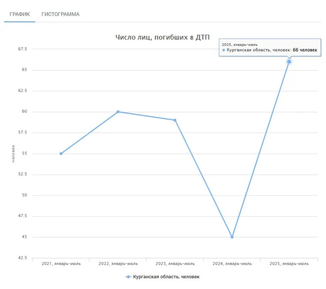Viewport: 326px width, 289px height.
Task: Click the 2021 data point at 55
Action: [x=61, y=153]
